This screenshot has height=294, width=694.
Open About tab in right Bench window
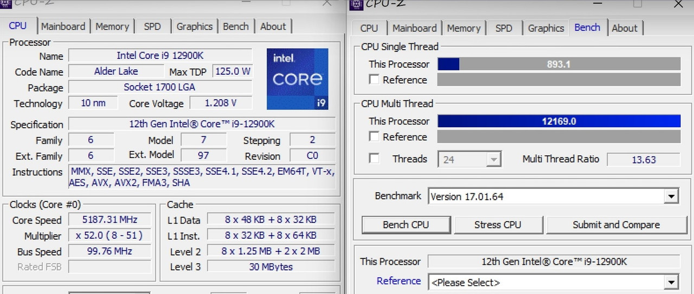(625, 28)
